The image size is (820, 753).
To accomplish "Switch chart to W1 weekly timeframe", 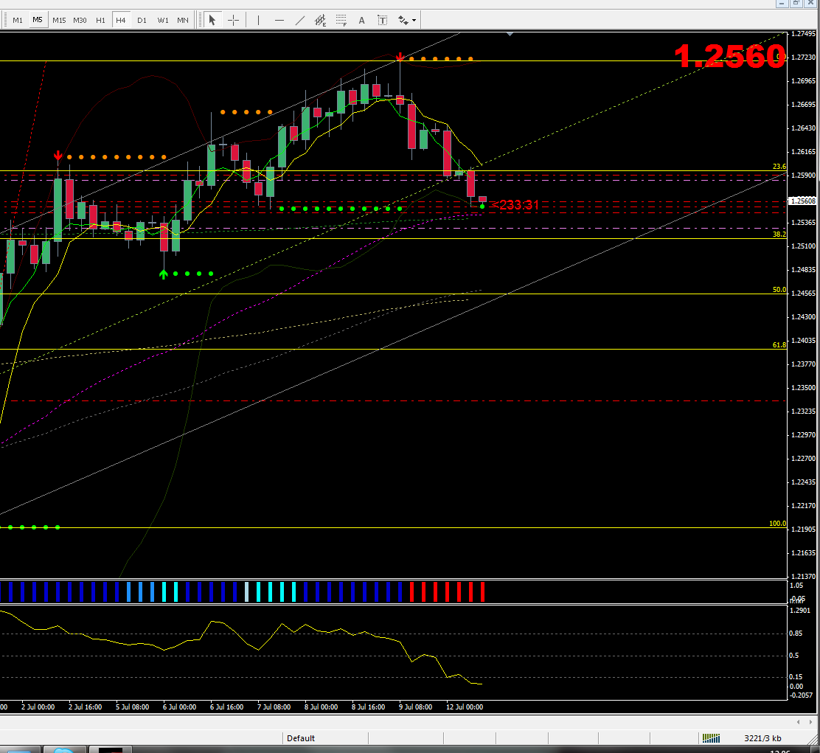I will point(163,21).
